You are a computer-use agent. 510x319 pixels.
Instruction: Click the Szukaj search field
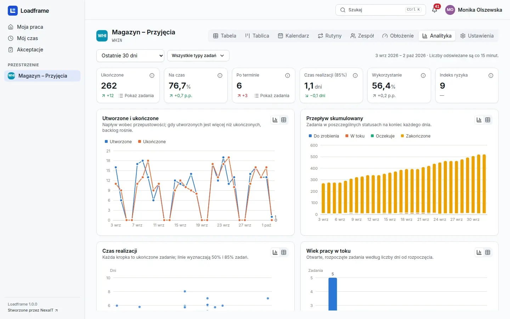[x=380, y=10]
